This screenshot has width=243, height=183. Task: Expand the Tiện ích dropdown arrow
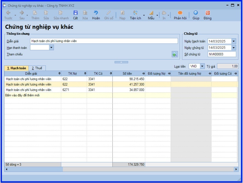point(144,15)
